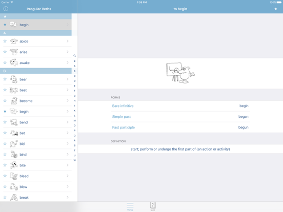Click the bet cartoon thumbnail

point(14,133)
